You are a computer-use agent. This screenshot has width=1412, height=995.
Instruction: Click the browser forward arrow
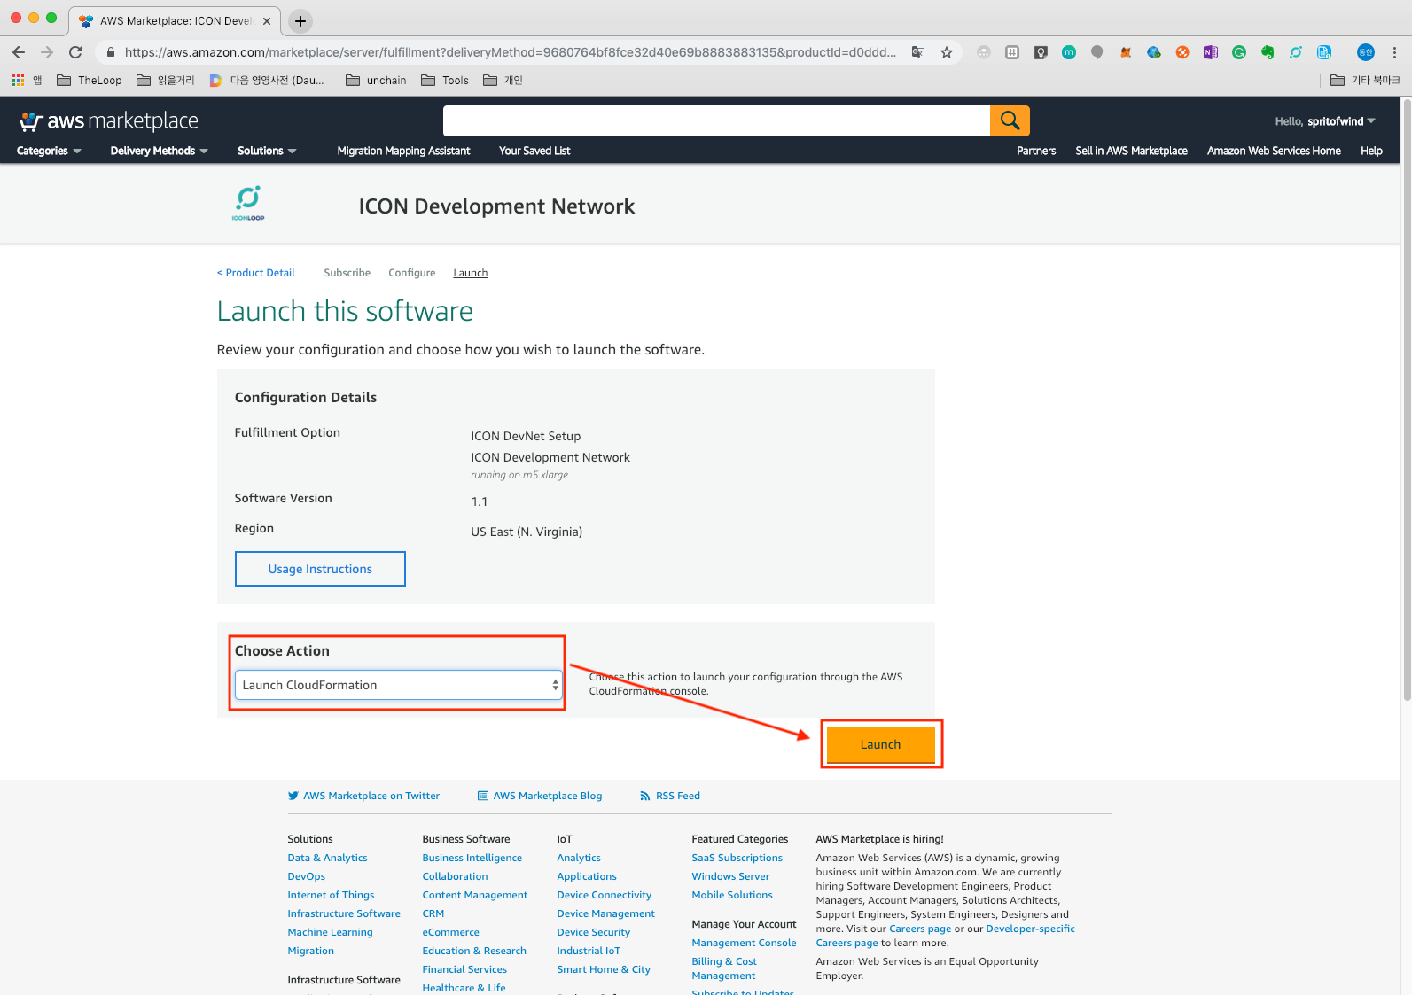(47, 52)
